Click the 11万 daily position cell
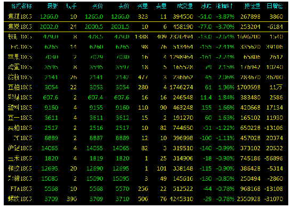292x208 pixels. [275, 87]
